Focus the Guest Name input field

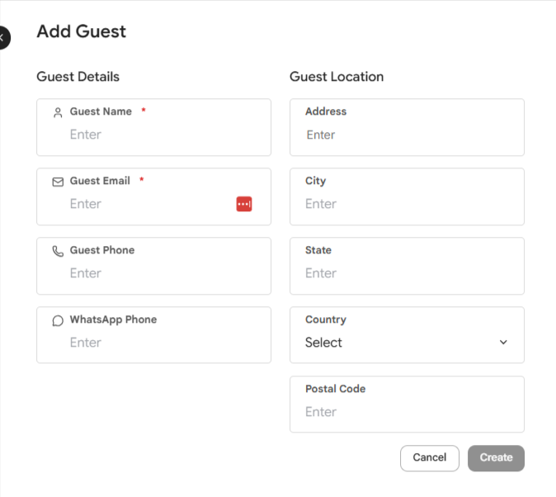154,127
